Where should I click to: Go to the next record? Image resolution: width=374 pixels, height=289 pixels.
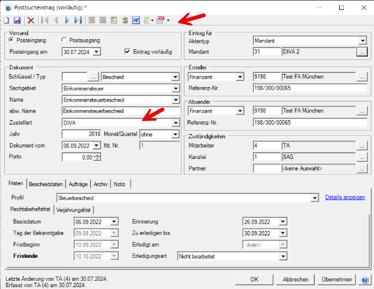[x=67, y=21]
